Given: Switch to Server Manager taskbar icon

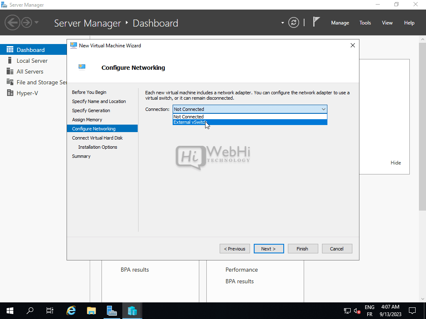Looking at the screenshot, I should tap(111, 311).
